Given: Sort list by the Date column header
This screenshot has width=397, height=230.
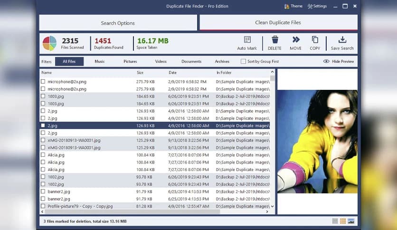Looking at the screenshot, I should 173,72.
